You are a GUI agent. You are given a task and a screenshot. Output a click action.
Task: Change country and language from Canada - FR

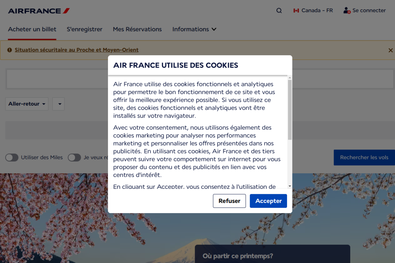(x=313, y=10)
